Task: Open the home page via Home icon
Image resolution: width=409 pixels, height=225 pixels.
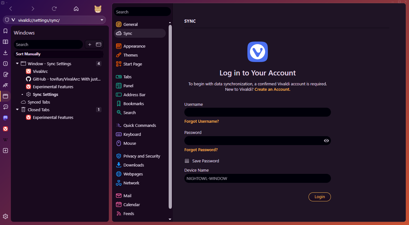Action: (x=76, y=9)
